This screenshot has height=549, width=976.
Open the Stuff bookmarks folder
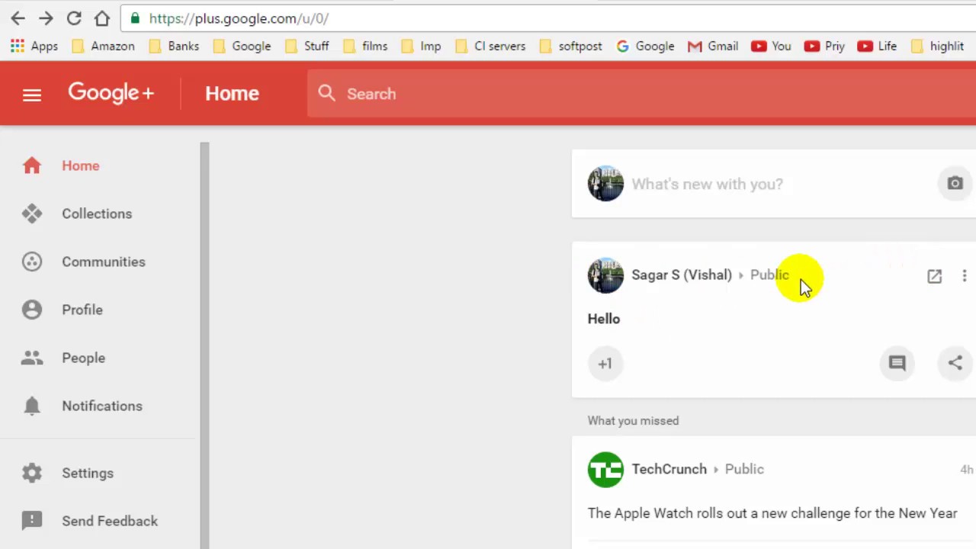pos(307,47)
